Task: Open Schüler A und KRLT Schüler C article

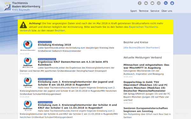Action: point(77,106)
